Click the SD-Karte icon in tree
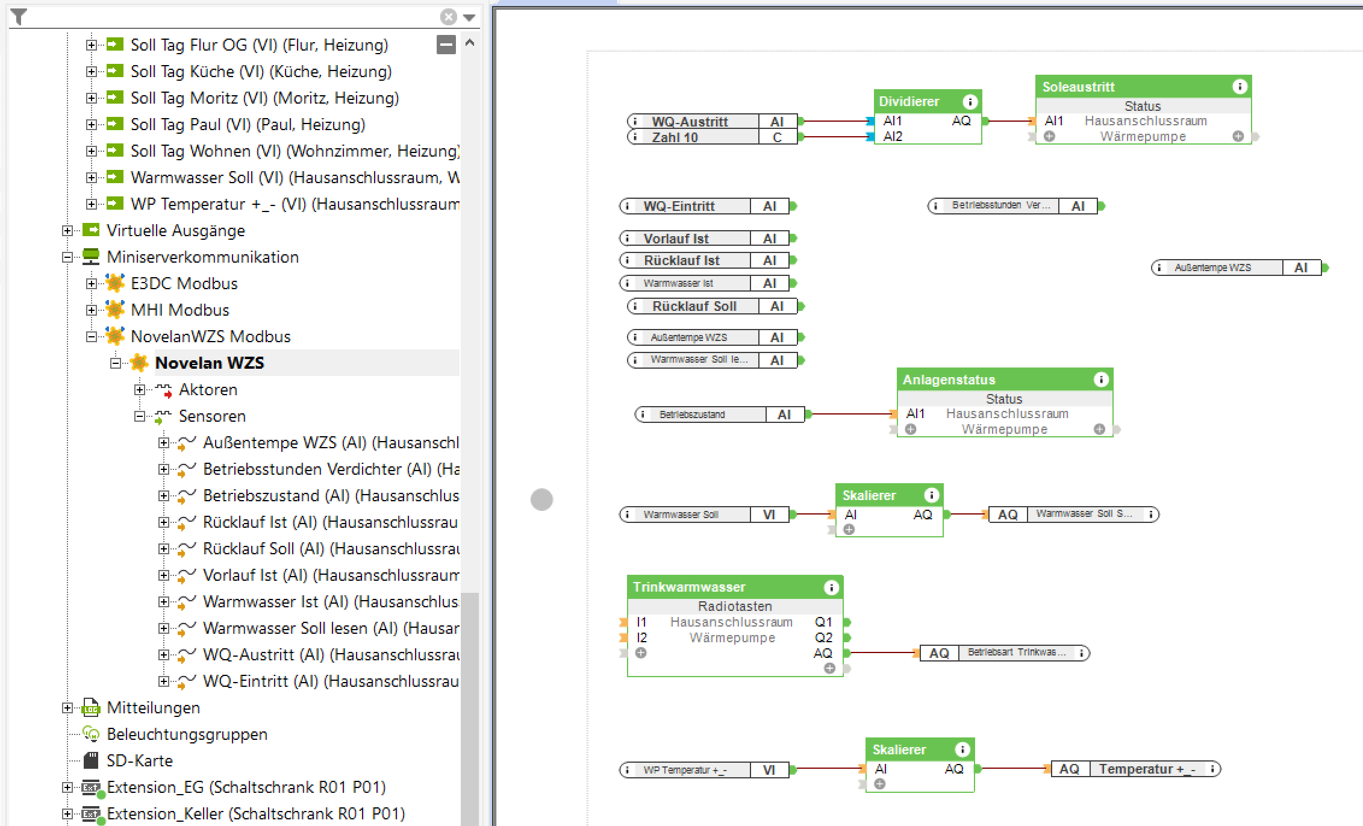Viewport: 1363px width, 826px height. click(x=91, y=760)
